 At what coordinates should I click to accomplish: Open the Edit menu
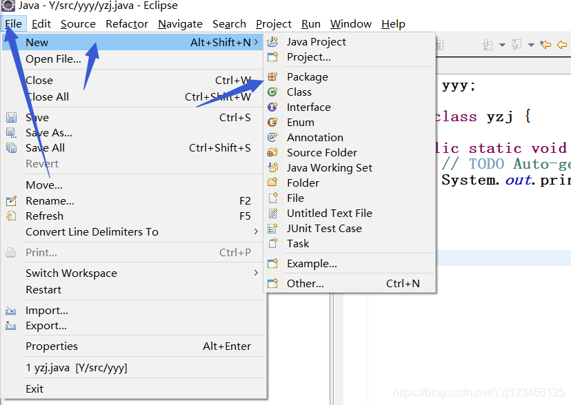click(x=41, y=24)
